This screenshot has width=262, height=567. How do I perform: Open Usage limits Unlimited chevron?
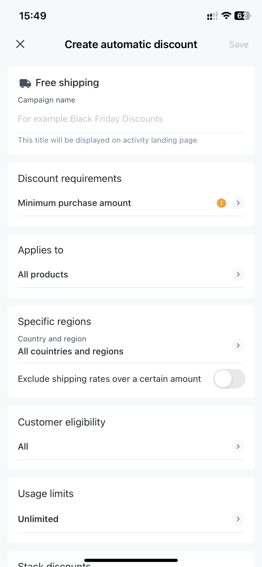pyautogui.click(x=238, y=519)
